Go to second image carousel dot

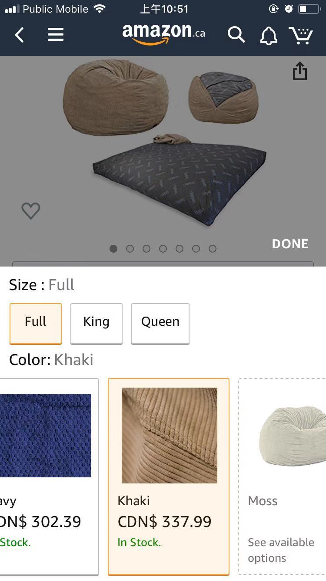[x=130, y=249]
